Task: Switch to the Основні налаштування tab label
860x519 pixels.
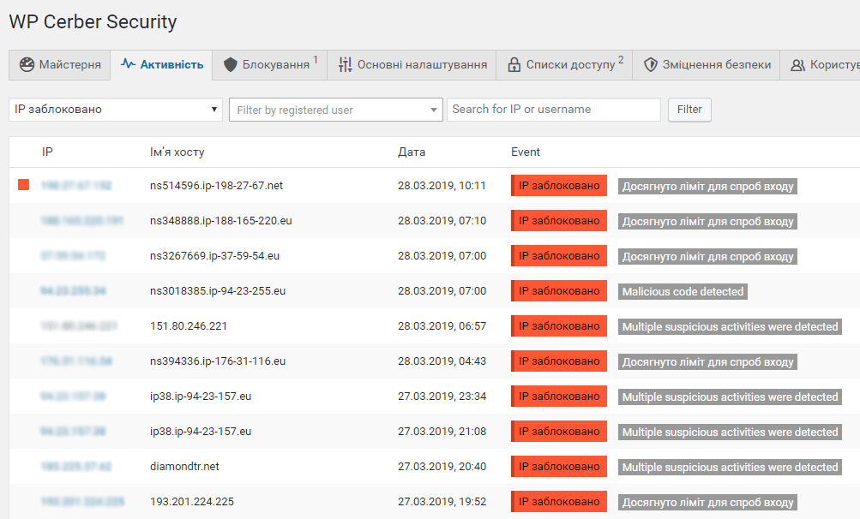Action: click(423, 65)
